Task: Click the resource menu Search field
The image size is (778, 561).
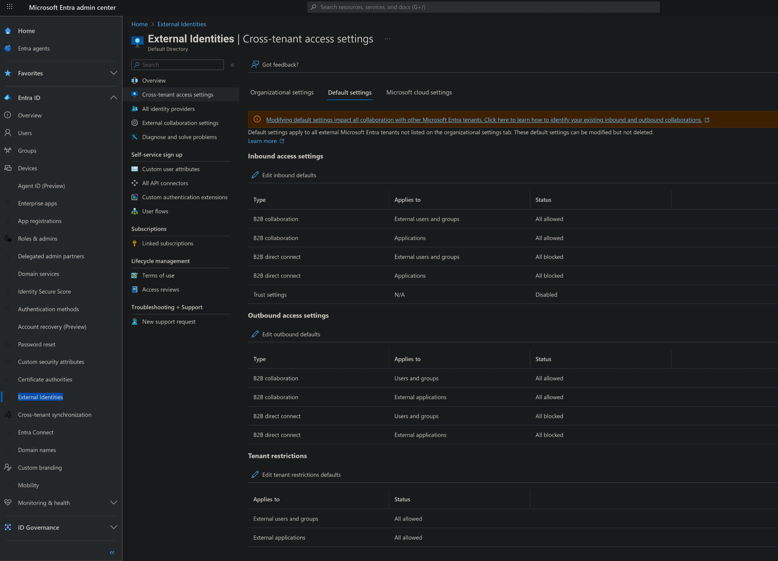Action: coord(177,65)
